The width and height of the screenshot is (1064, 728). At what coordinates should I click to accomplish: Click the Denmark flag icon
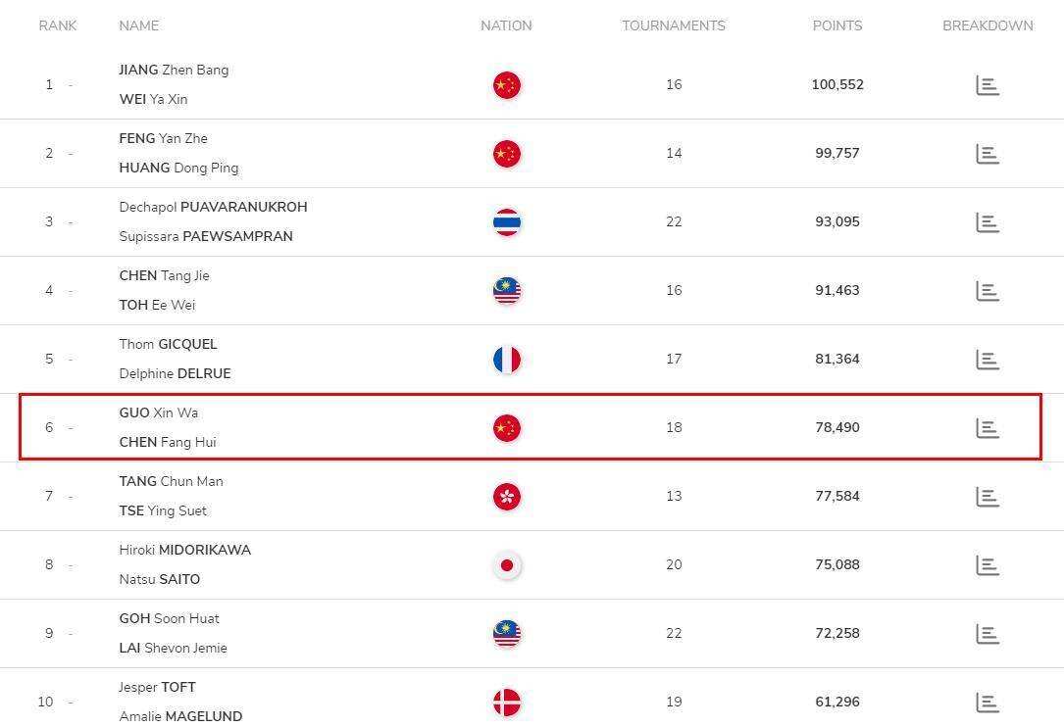point(506,703)
